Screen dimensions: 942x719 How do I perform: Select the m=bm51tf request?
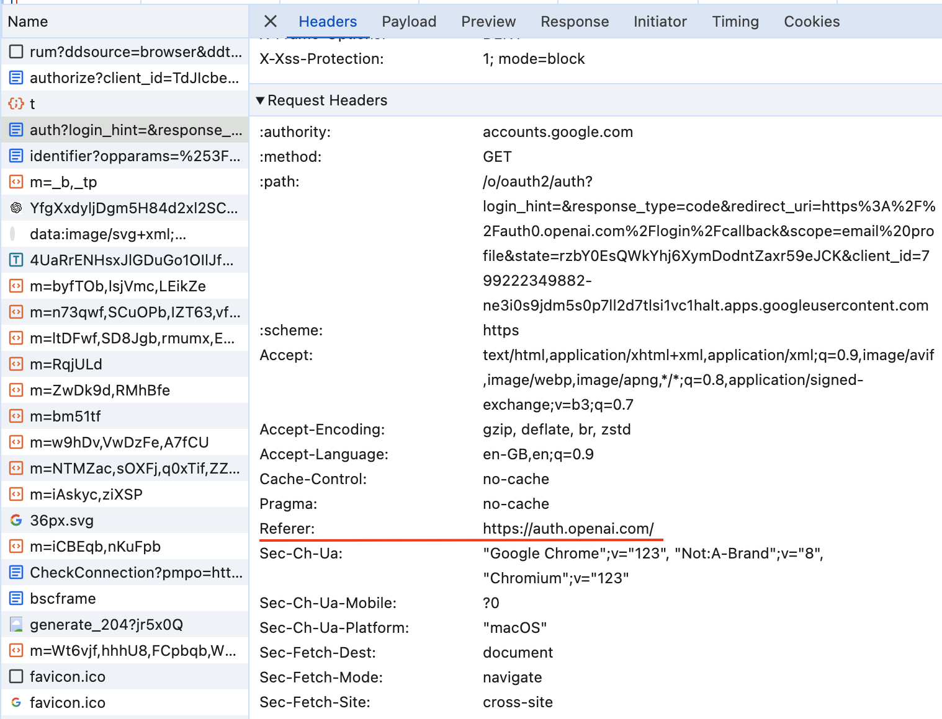(125, 417)
